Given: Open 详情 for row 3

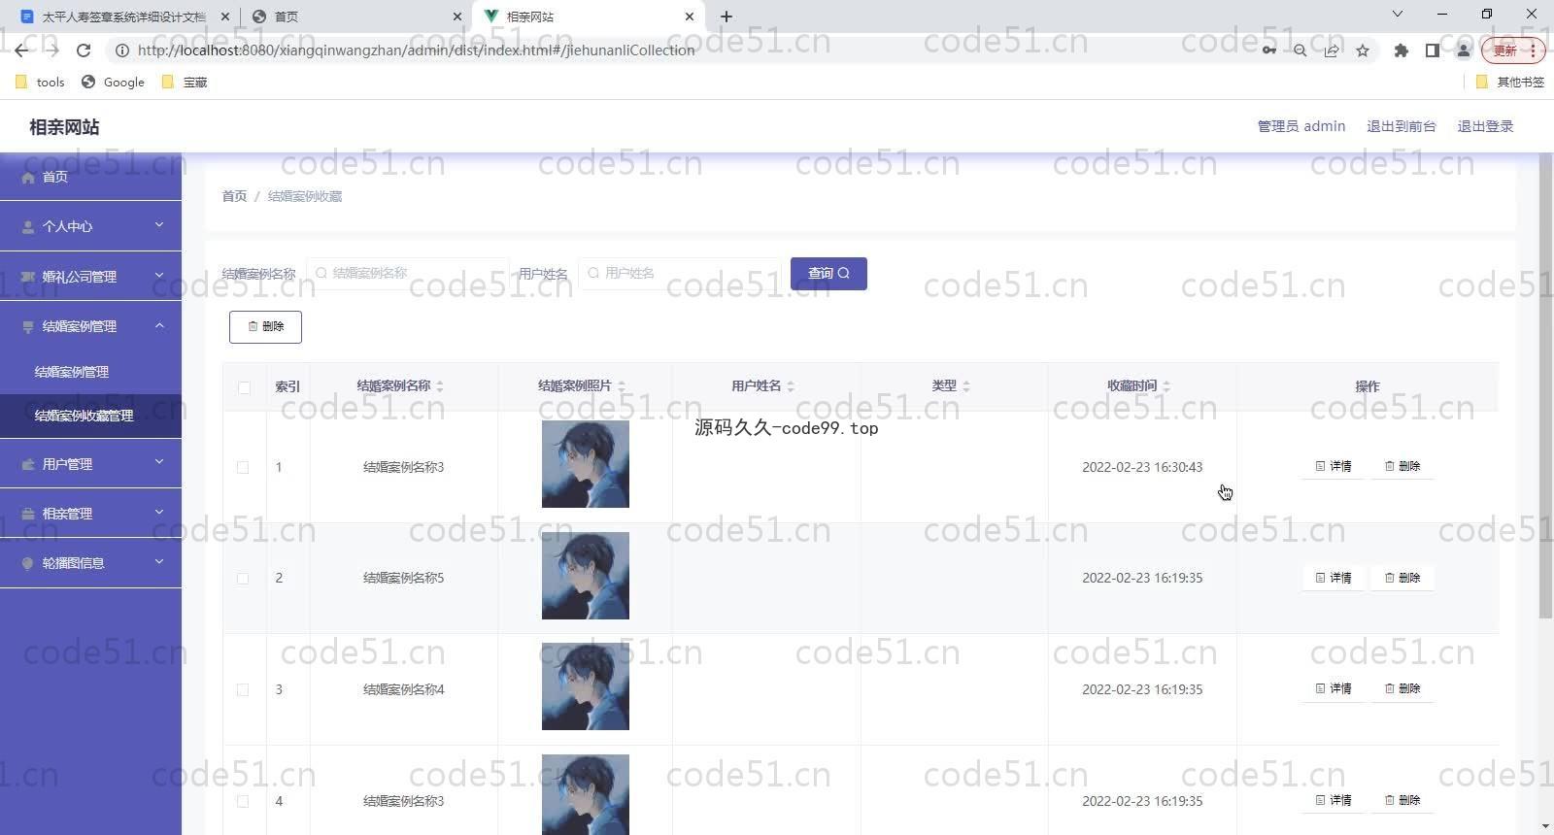Looking at the screenshot, I should tap(1334, 688).
